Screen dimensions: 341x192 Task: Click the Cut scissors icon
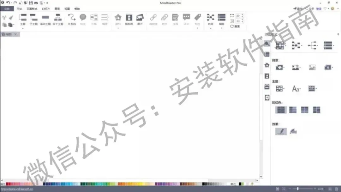coord(4,18)
